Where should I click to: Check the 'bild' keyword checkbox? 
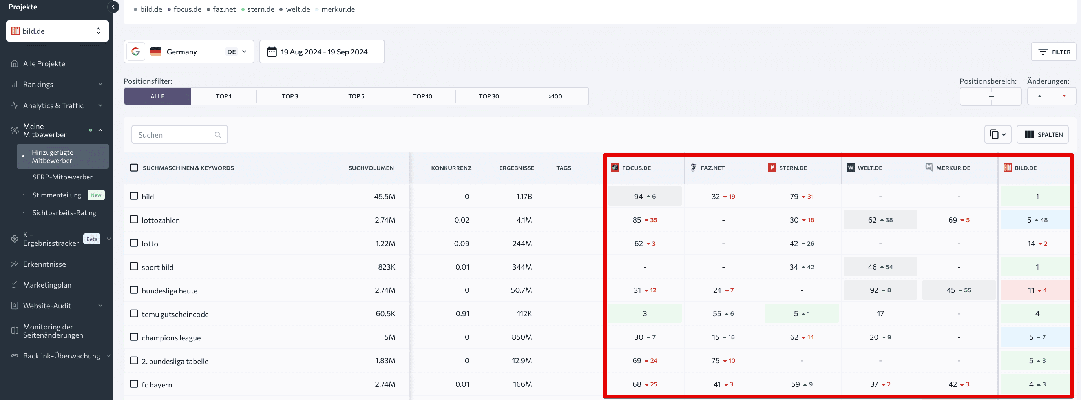[134, 196]
